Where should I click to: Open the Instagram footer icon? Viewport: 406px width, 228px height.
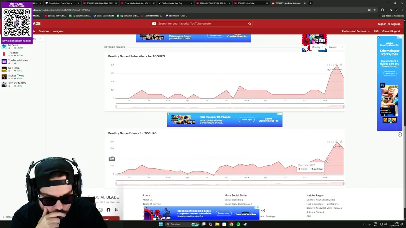point(101,210)
